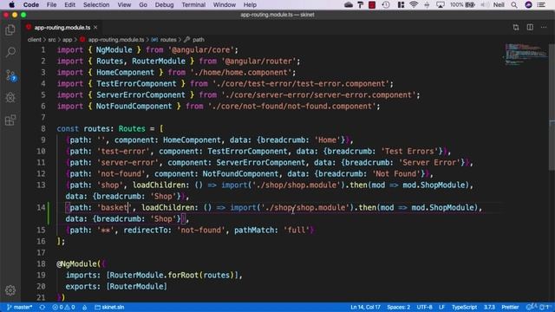Screen dimensions: 555x312
Task: Click the Wi-Fi icon in the menu bar
Action: [414, 4]
